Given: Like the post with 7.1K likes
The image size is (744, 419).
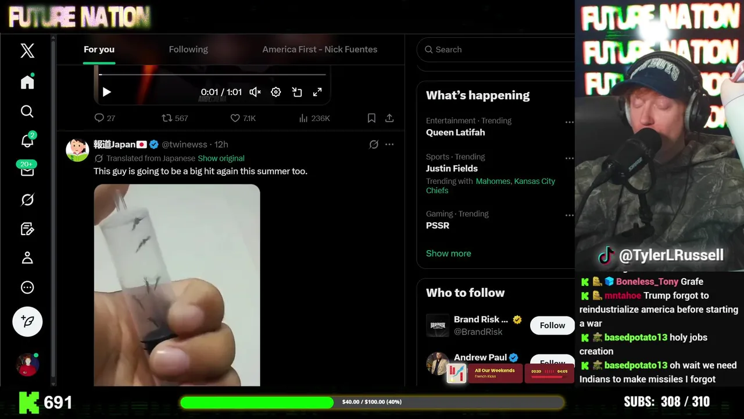Looking at the screenshot, I should point(243,118).
